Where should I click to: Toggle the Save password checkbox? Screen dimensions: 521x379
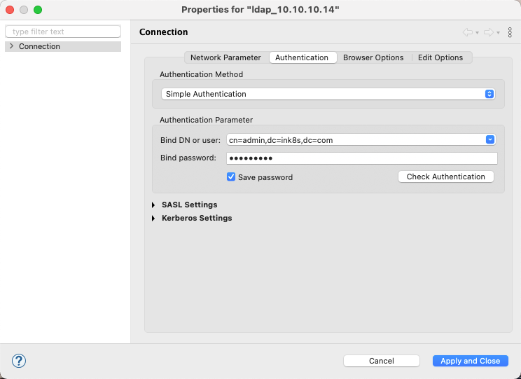click(x=231, y=177)
